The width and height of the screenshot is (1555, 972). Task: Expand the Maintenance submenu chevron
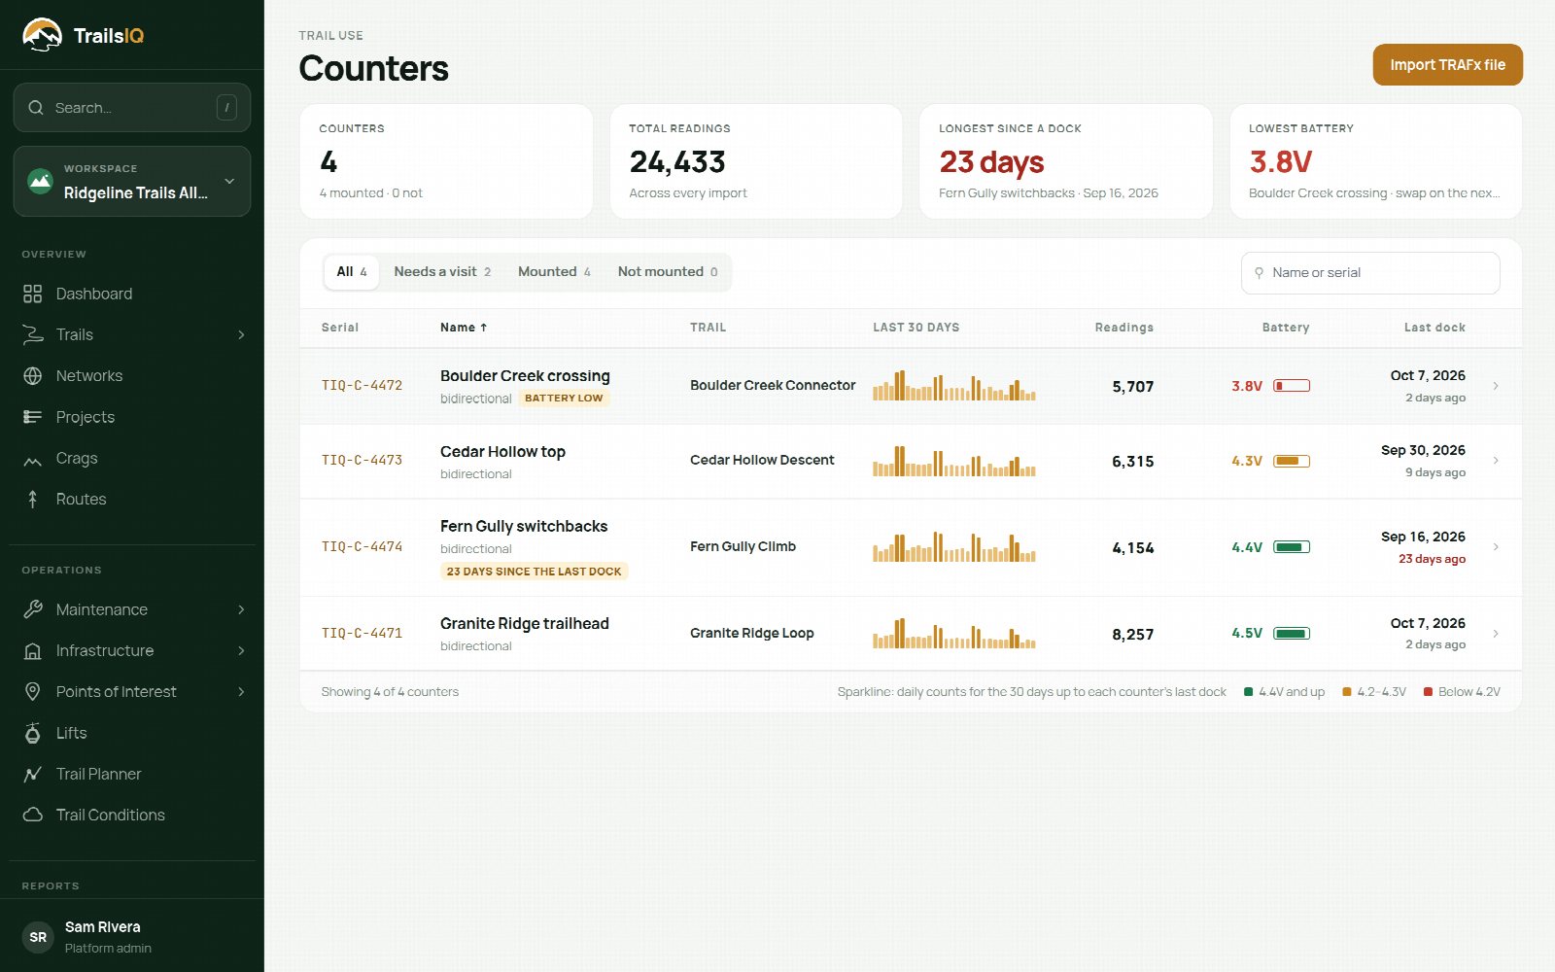pos(241,609)
